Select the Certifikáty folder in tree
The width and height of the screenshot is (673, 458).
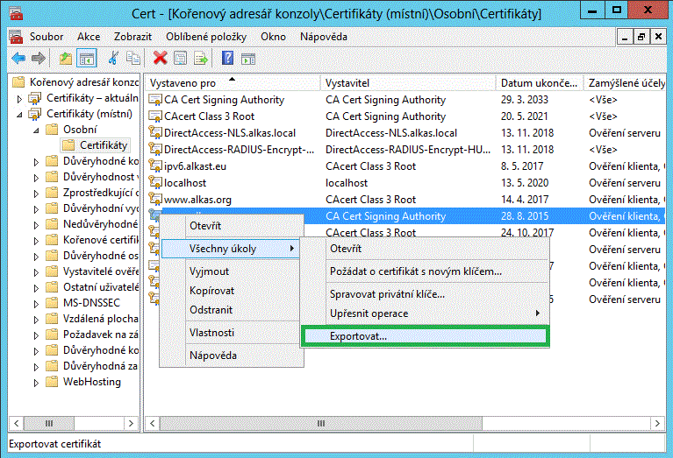(103, 145)
